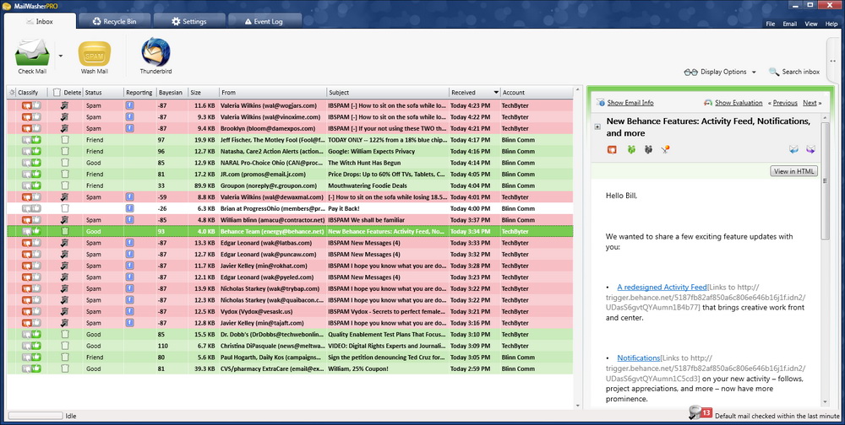Screen dimensions: 845x425
Task: Click the View in HTML button
Action: pyautogui.click(x=793, y=171)
